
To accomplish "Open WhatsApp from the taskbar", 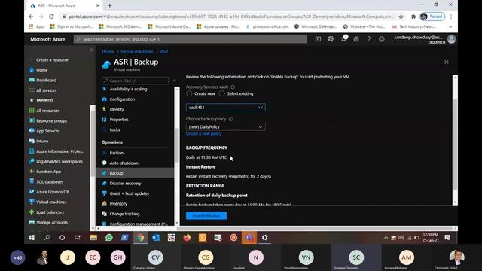I will [x=109, y=238].
